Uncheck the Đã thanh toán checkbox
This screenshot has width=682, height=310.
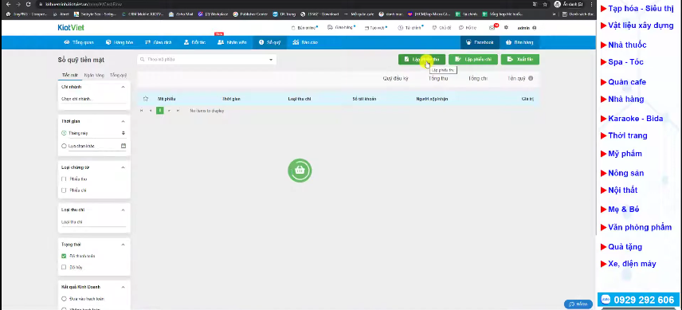coord(64,256)
